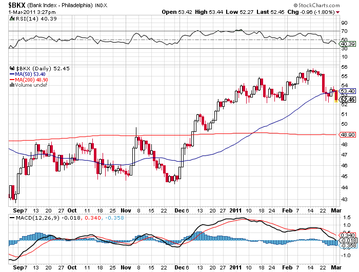Viewport: 359px width, 272px height.
Task: Click the INDX exchange label
Action: 101,5
